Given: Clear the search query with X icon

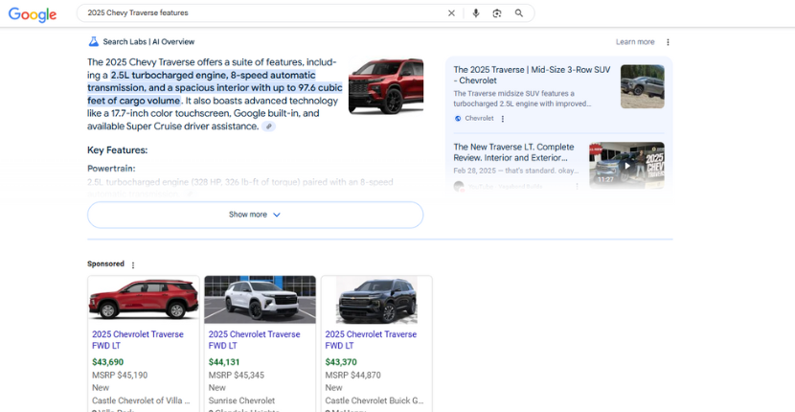Looking at the screenshot, I should pos(451,13).
